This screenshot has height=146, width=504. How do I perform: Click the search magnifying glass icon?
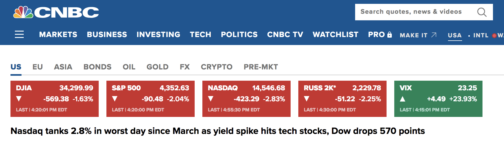tap(482, 12)
